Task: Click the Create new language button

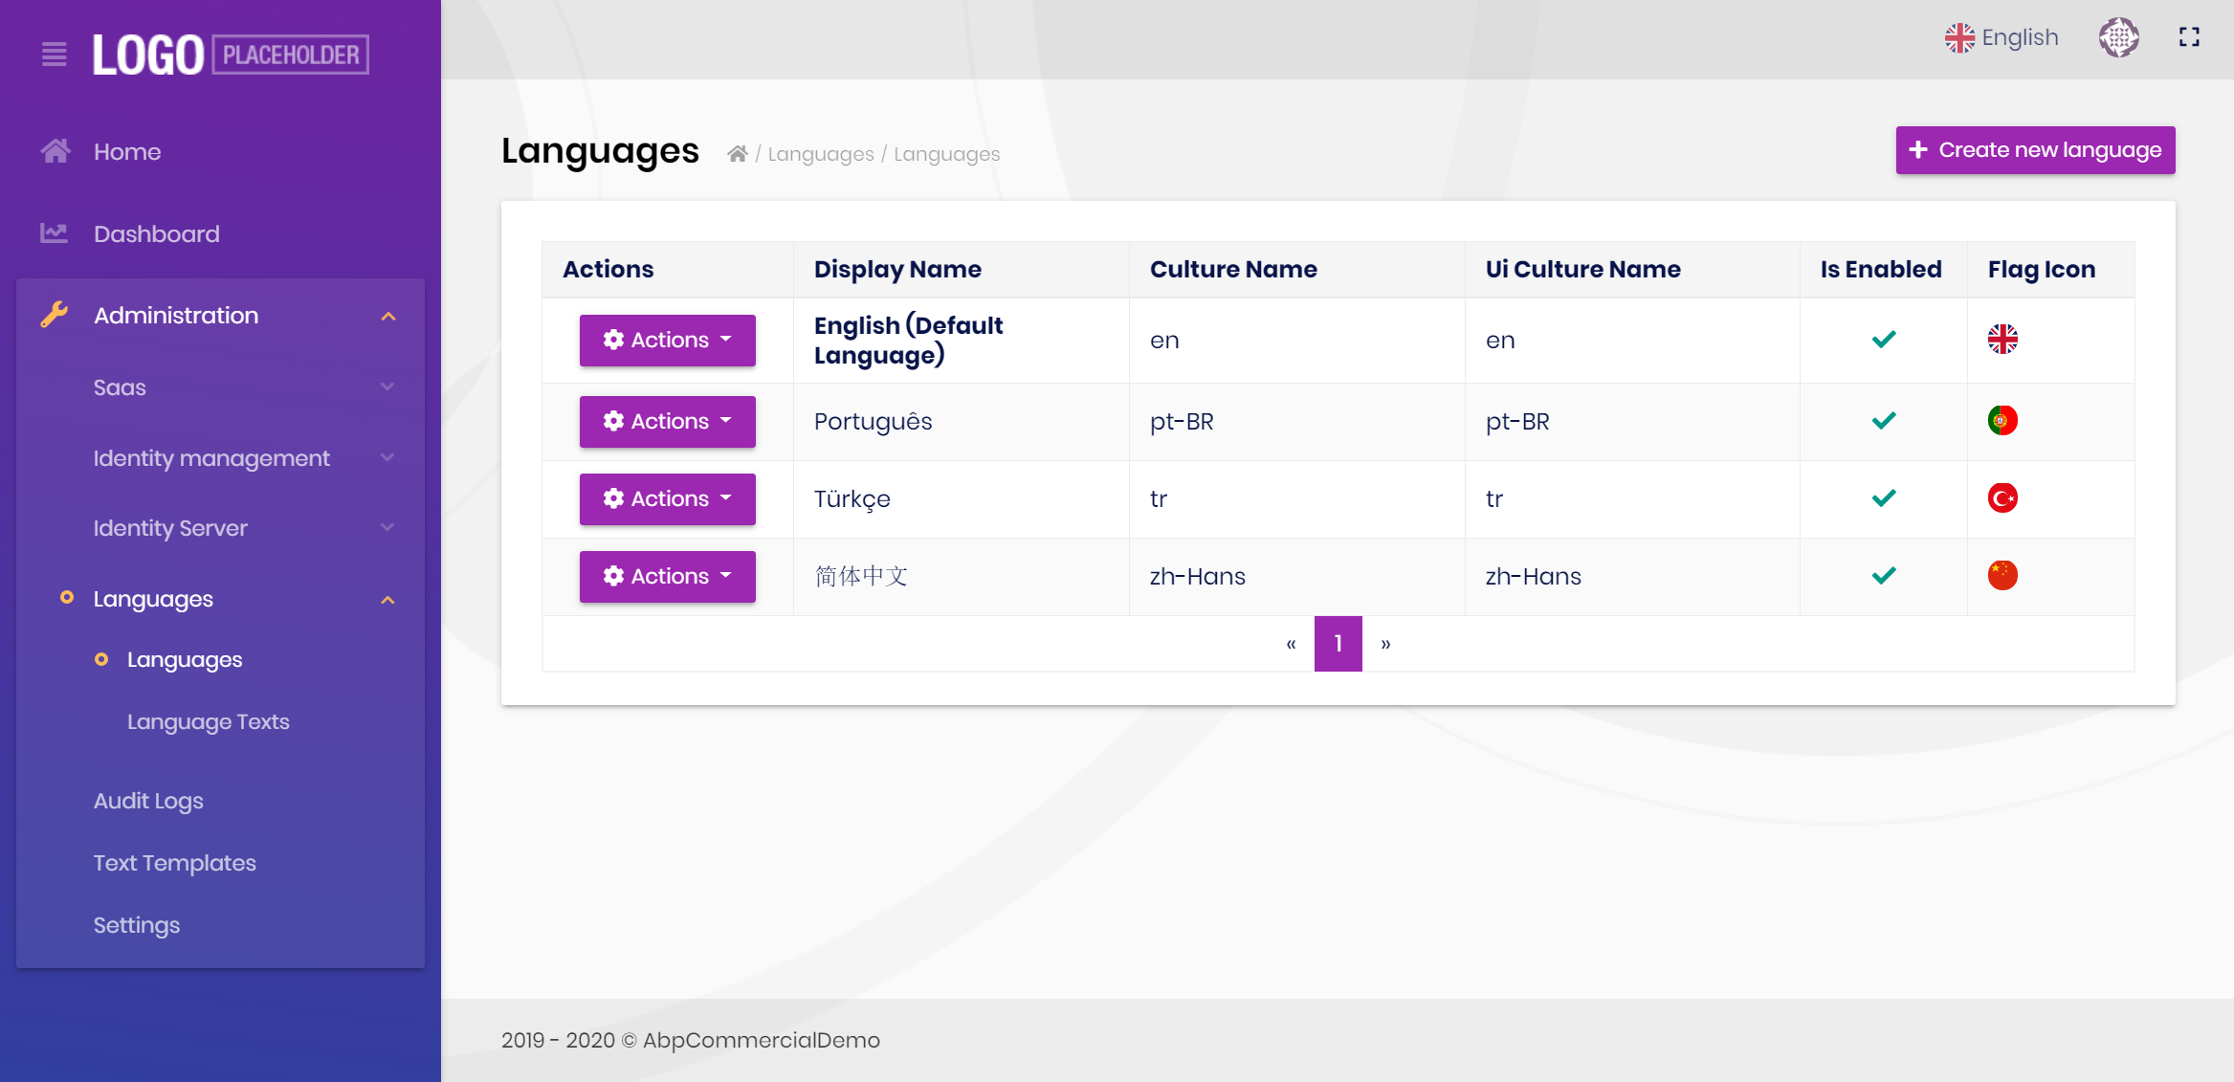Action: [2034, 149]
